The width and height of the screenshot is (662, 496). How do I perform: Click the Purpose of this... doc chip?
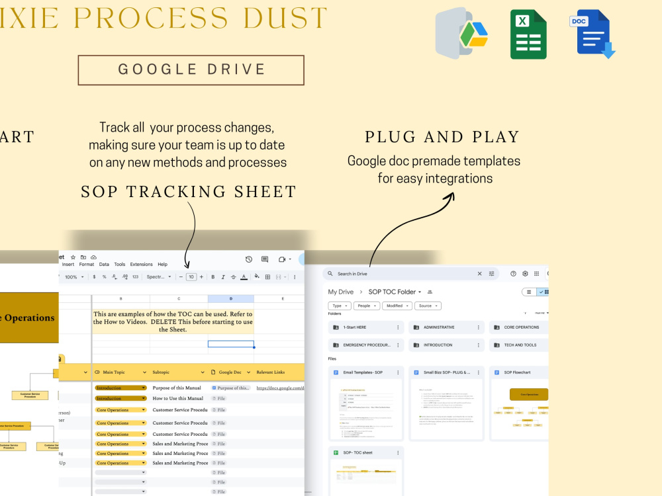pos(231,388)
